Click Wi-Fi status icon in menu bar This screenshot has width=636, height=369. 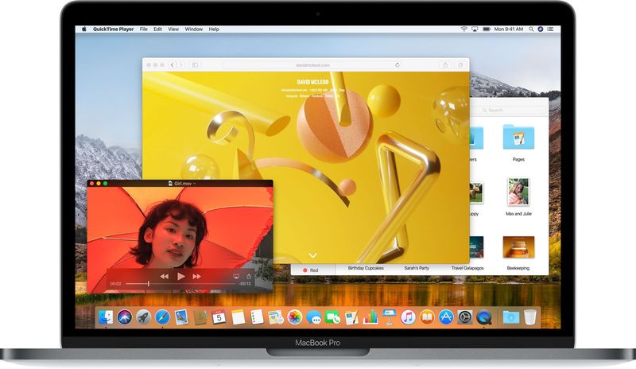tap(463, 29)
